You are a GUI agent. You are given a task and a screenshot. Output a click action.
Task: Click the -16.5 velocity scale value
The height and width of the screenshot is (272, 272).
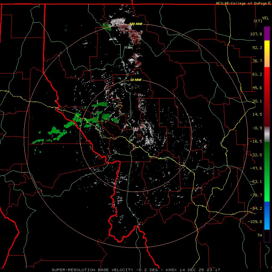(256, 141)
